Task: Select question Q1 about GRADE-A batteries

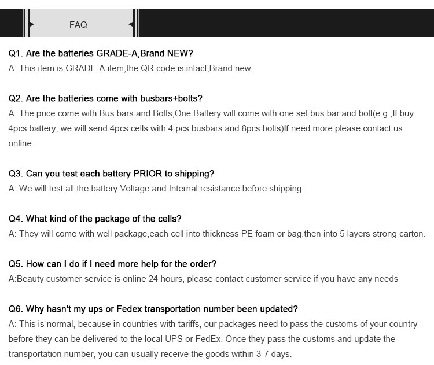Action: pos(101,53)
